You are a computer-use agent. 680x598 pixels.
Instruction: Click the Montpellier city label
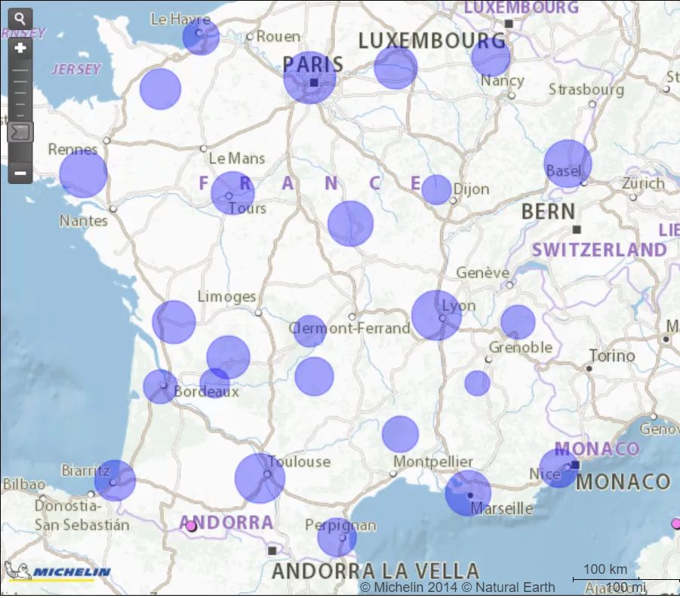432,462
